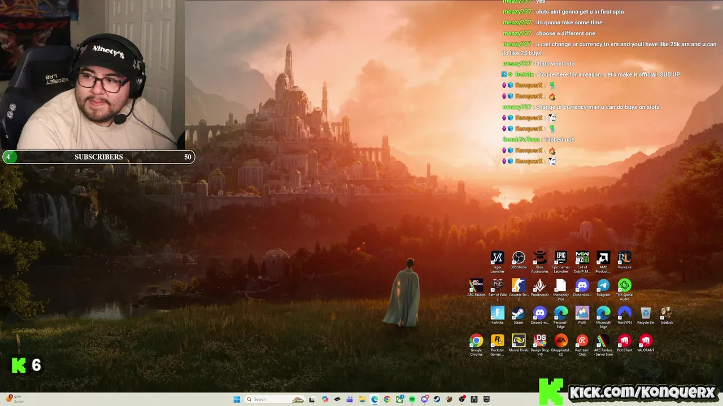Launch OBS Studio from the desktop

click(x=519, y=260)
